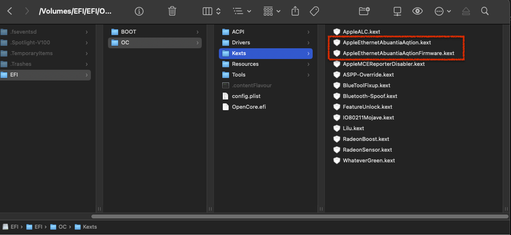This screenshot has width=511, height=235.
Task: Select the Kexts folder
Action: [x=266, y=53]
